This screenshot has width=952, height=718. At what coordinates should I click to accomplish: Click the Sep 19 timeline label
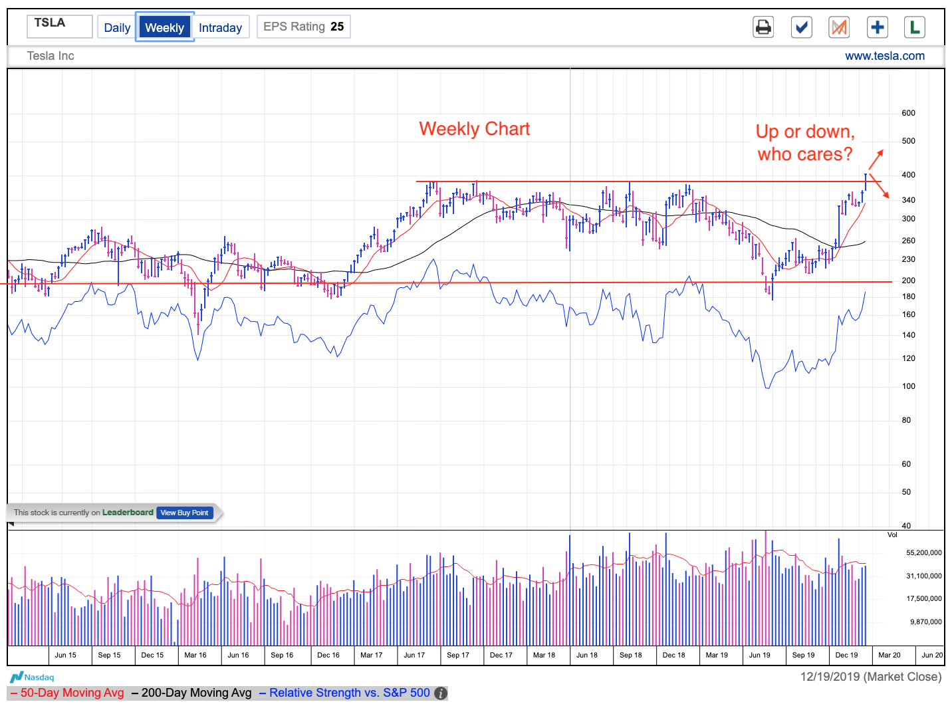(x=803, y=655)
